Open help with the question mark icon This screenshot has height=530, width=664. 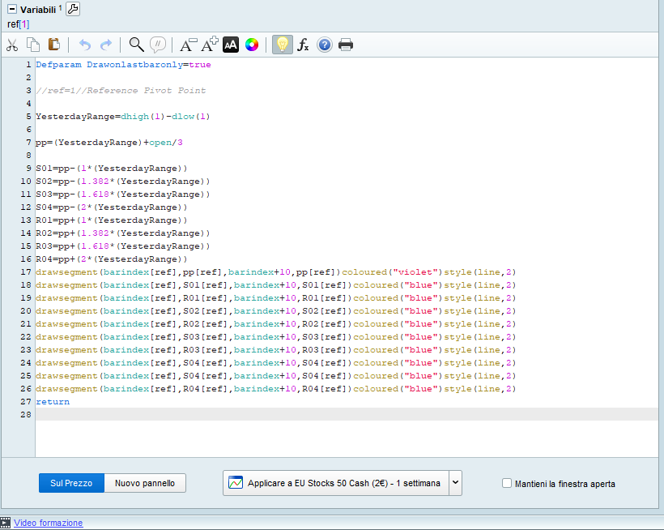pos(324,45)
